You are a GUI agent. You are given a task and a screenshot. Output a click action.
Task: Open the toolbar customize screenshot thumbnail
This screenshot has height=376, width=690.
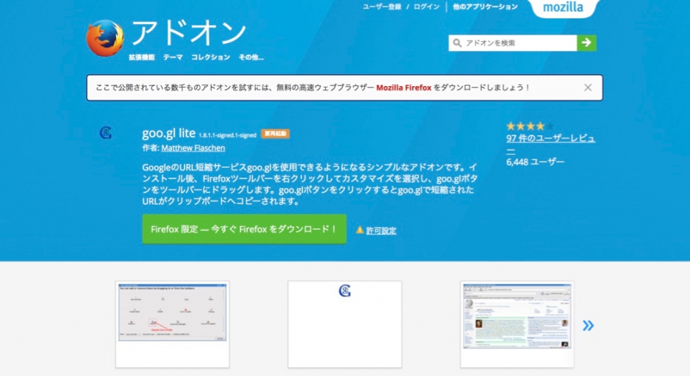(x=172, y=324)
